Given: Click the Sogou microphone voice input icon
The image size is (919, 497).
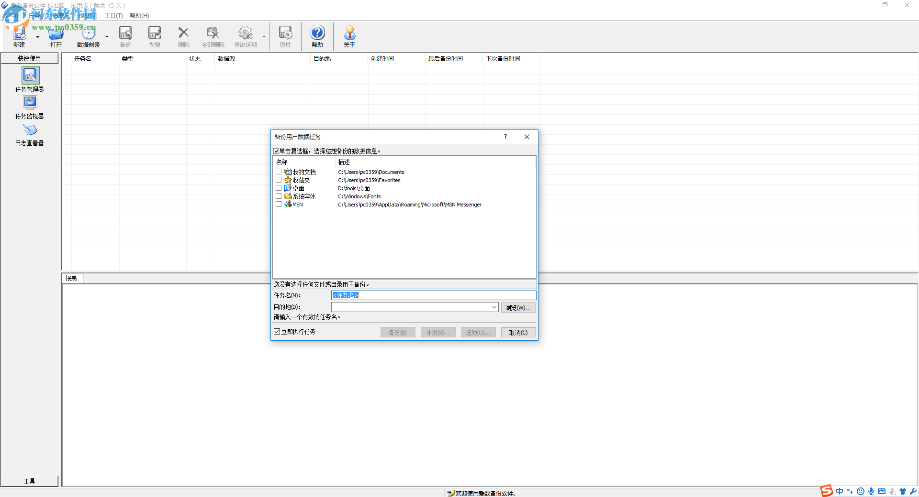Looking at the screenshot, I should click(x=871, y=491).
